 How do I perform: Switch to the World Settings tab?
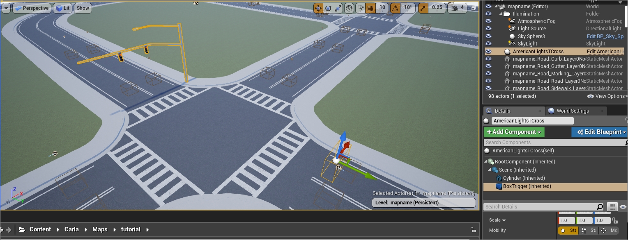(573, 111)
